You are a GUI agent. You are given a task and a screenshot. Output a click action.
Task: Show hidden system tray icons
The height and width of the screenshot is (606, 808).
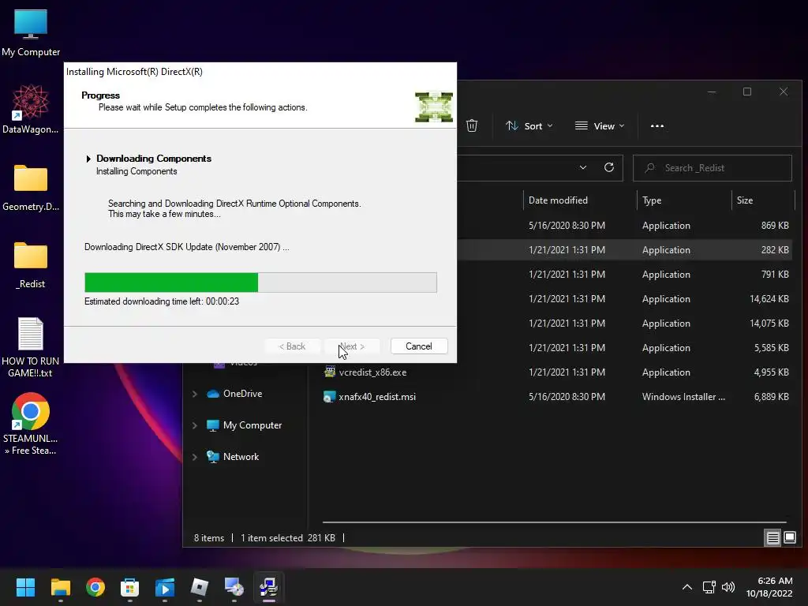[687, 587]
